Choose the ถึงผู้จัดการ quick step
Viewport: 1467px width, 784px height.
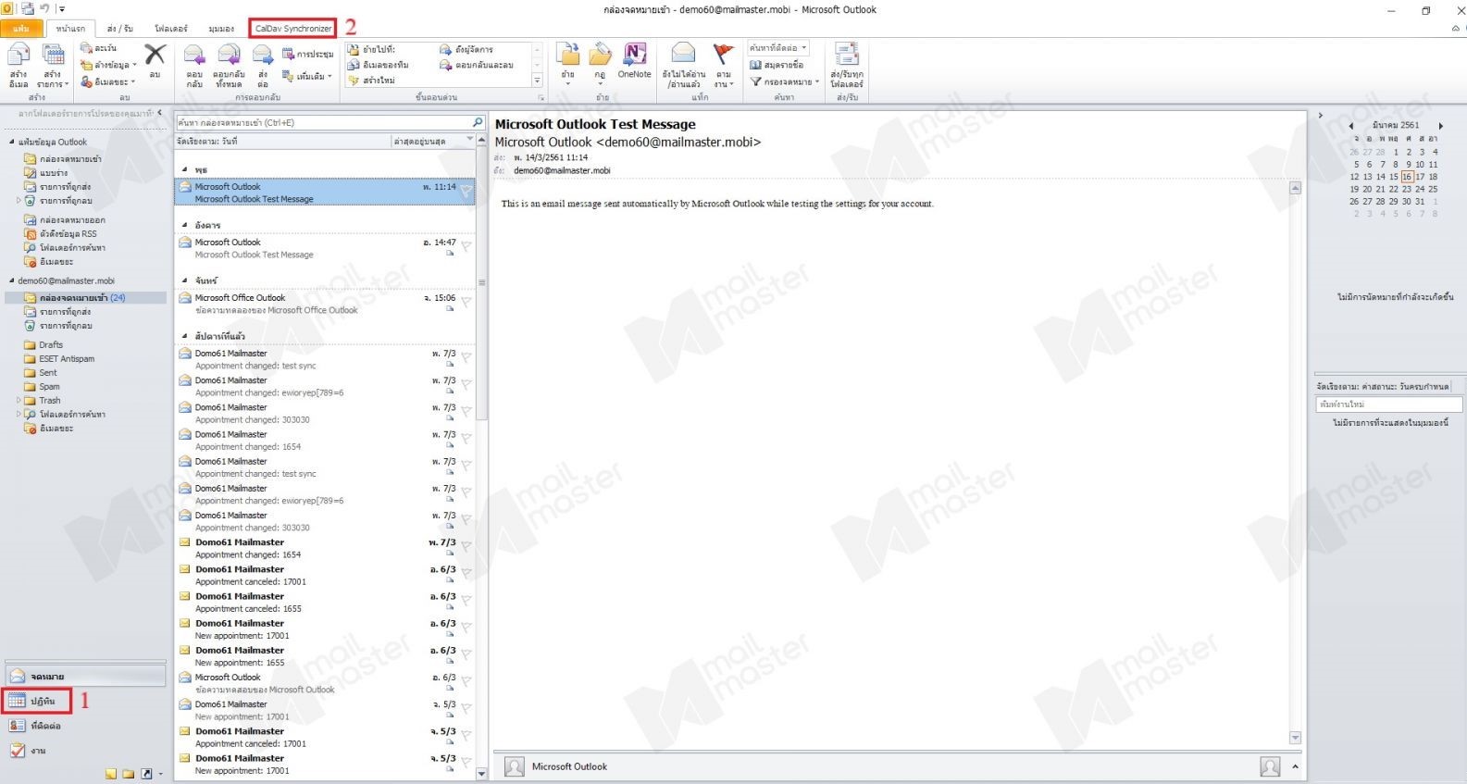pos(466,49)
